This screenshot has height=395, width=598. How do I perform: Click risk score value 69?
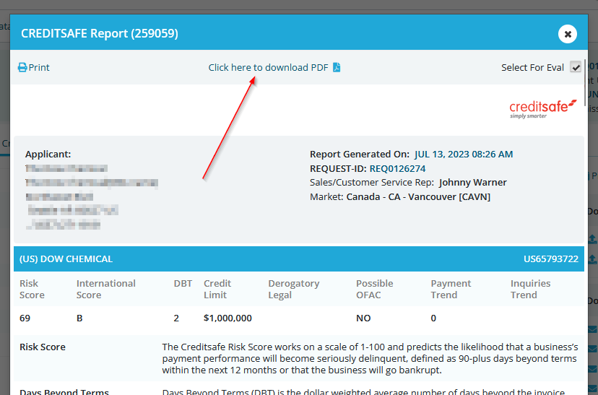click(25, 318)
